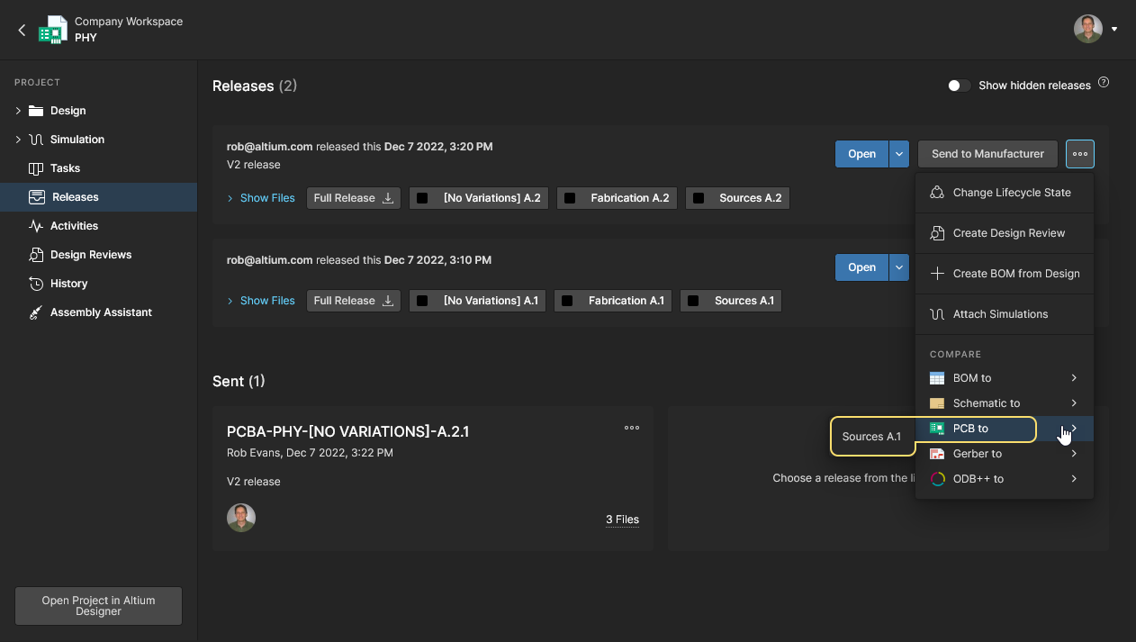Click the [No Variations] A.1 package
The image size is (1136, 642).
(478, 301)
